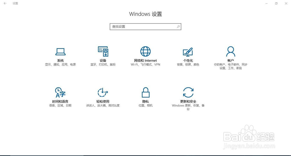This screenshot has height=156, width=291.
Task: Click the 时间和语言 label
Action: point(60,101)
